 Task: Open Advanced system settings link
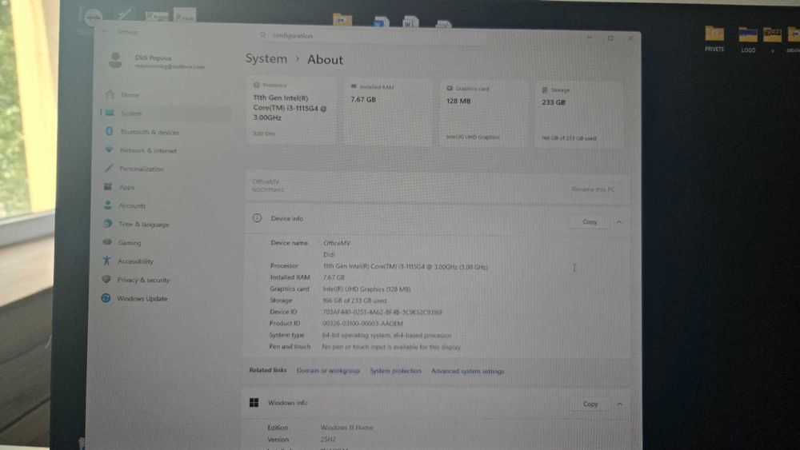467,371
